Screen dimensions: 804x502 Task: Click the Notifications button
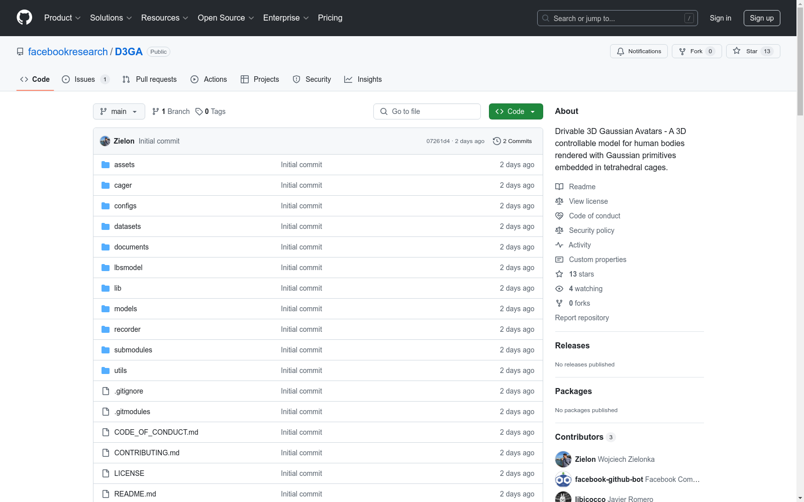click(x=639, y=51)
